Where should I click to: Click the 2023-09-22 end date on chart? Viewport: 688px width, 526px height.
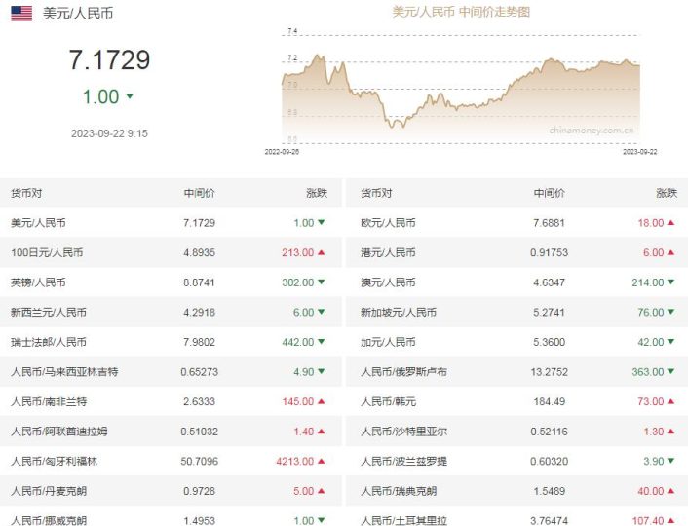[x=639, y=152]
